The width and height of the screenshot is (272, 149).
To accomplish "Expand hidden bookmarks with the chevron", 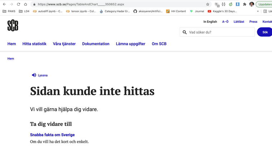I will 258,11.
